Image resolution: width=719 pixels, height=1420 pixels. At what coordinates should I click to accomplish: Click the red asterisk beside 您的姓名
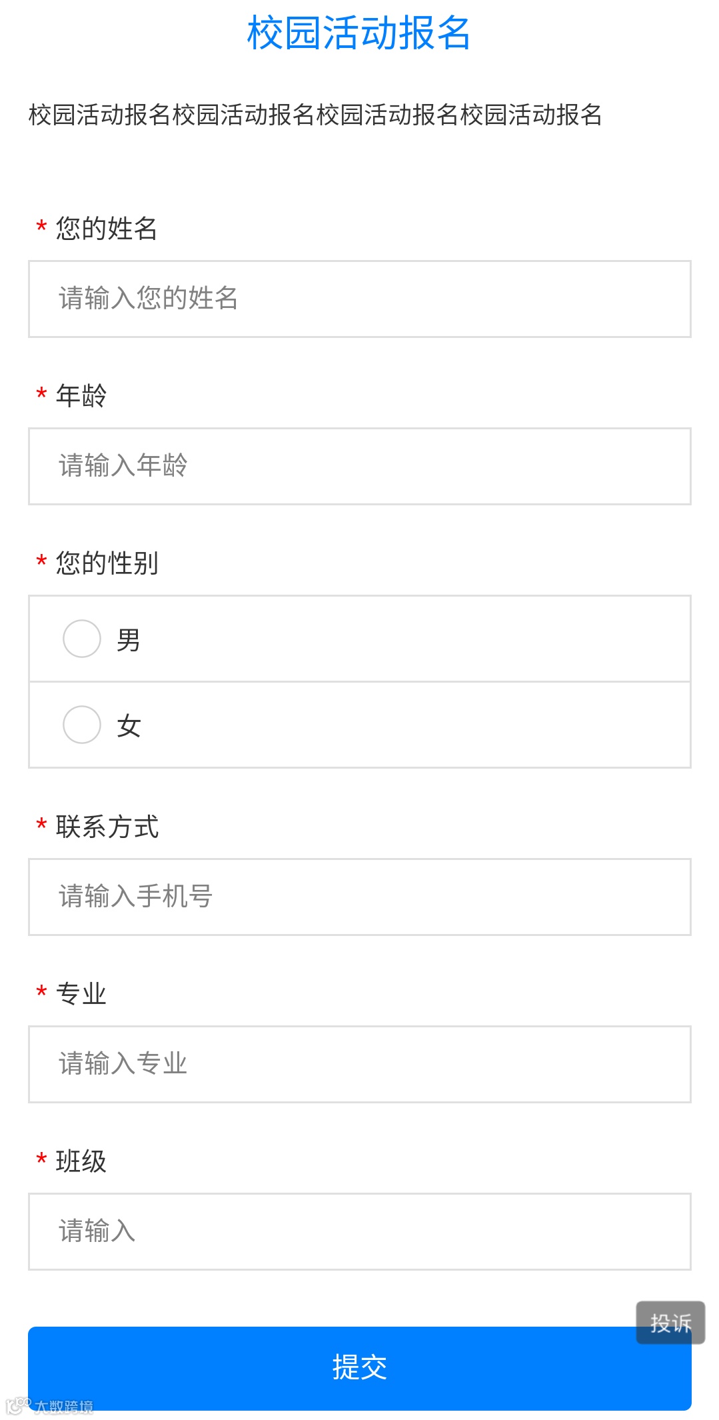(x=41, y=227)
